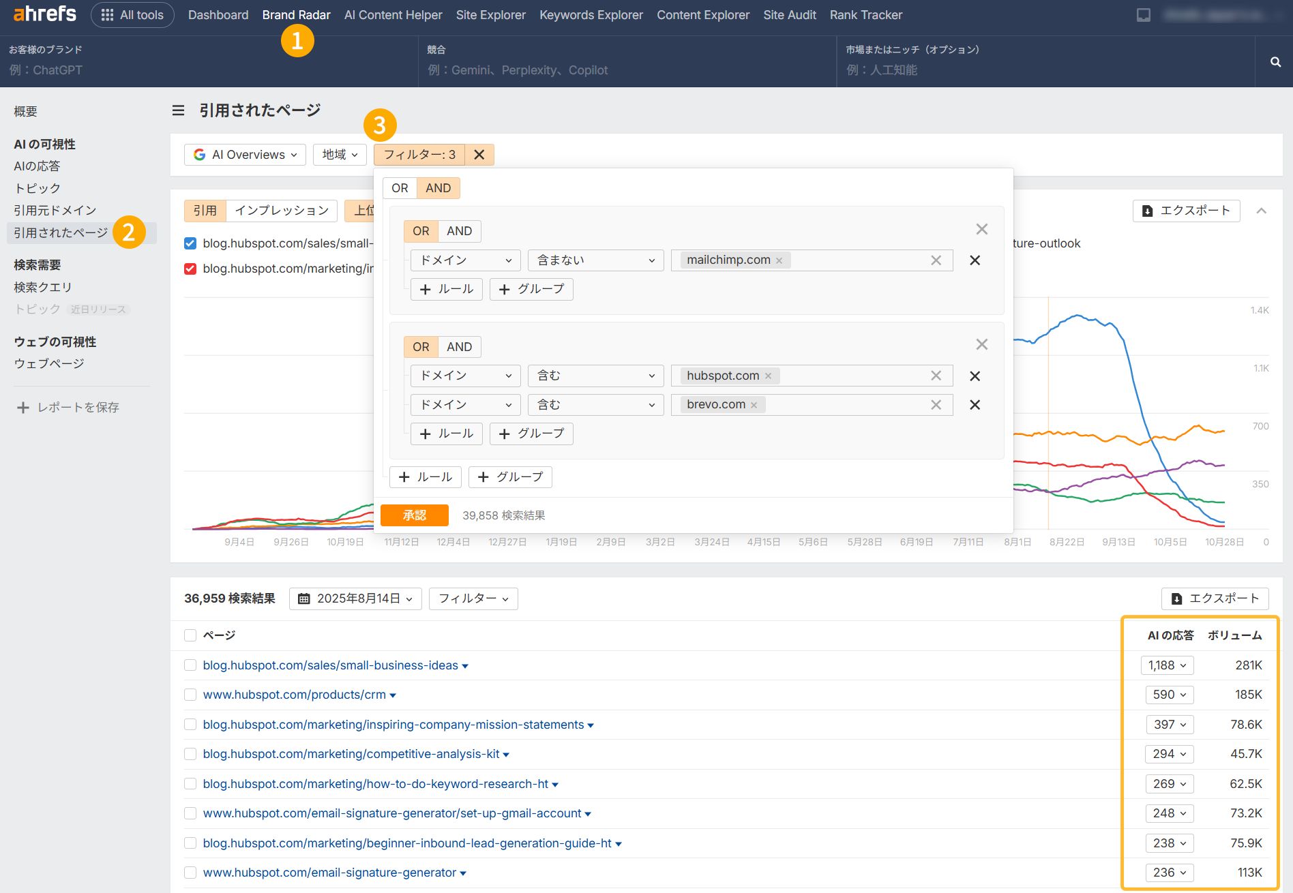
Task: Collapse the chart panel with the chevron icon
Action: 1262,211
